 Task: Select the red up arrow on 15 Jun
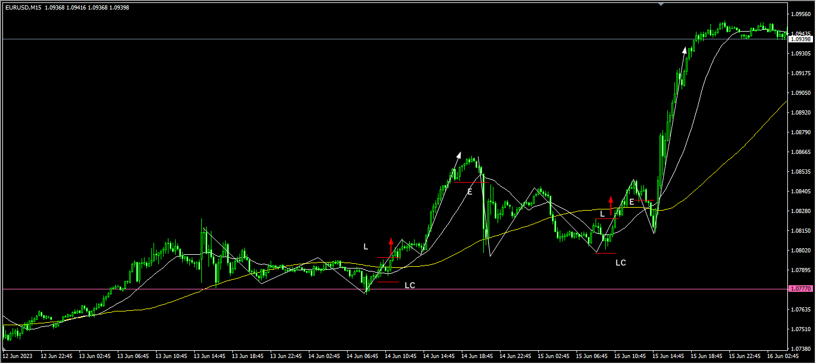(x=611, y=203)
